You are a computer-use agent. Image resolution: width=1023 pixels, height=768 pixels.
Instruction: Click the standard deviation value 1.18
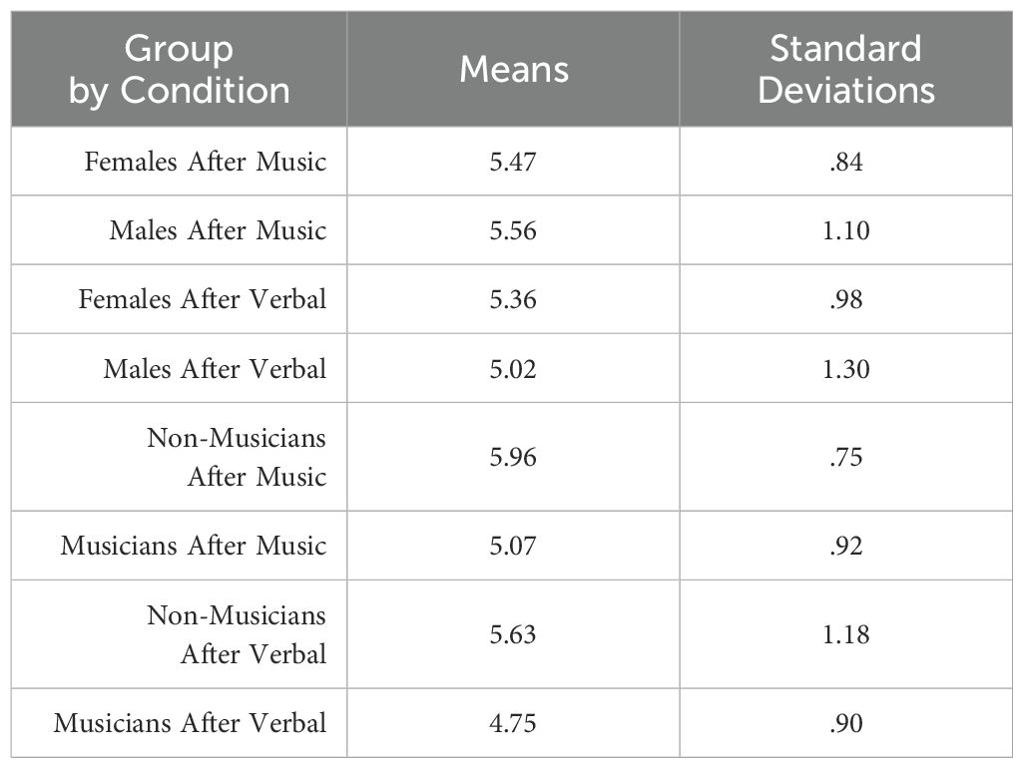coord(845,634)
